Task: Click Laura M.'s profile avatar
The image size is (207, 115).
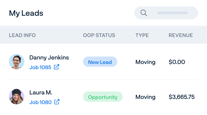Action: (17, 96)
